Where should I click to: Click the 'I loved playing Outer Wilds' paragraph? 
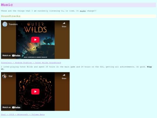coord(76,68)
